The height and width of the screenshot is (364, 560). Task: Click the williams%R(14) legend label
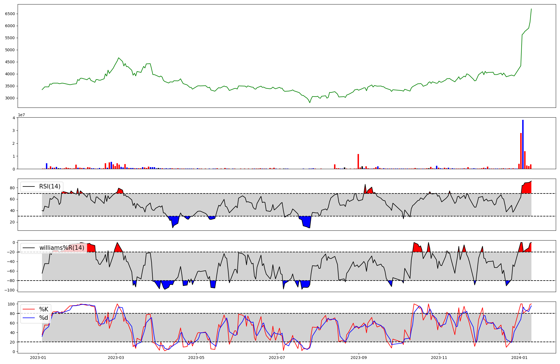(x=62, y=248)
